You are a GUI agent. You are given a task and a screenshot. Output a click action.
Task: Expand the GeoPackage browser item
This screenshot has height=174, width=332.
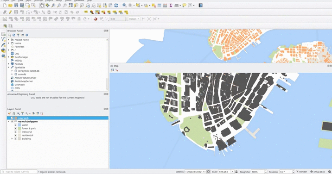[x=9, y=57]
